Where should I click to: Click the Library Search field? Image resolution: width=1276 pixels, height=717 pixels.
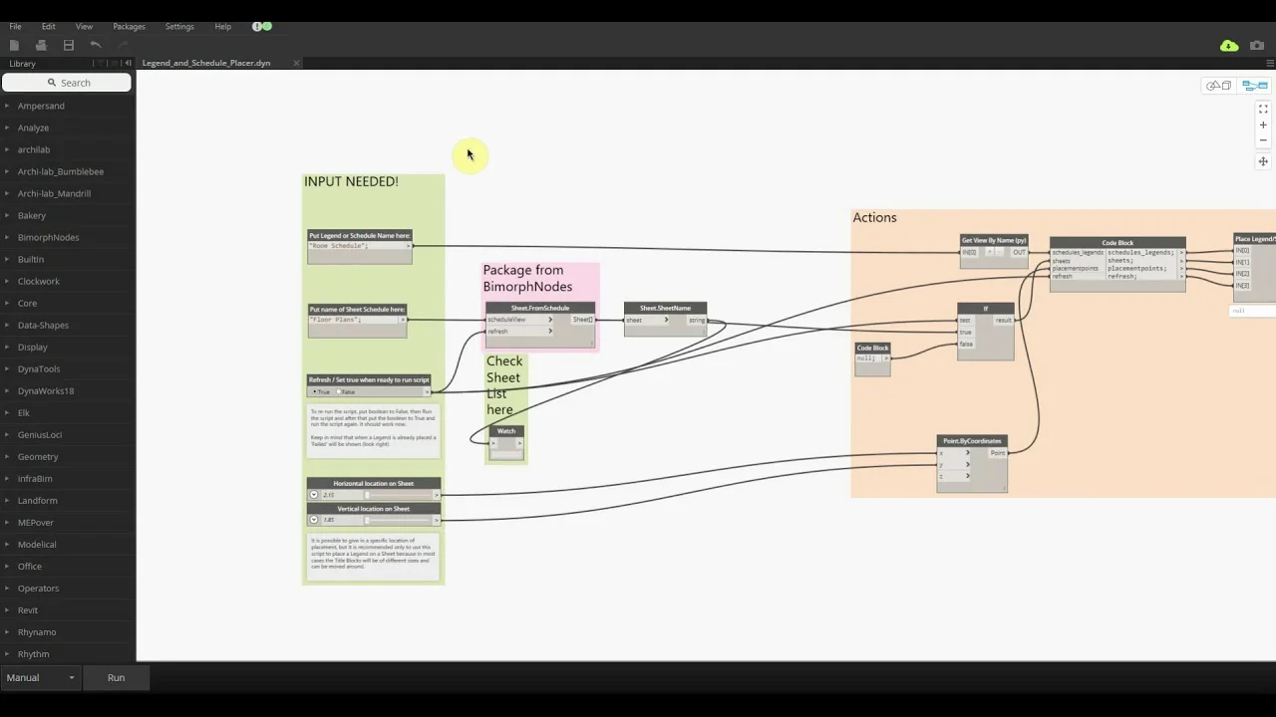click(x=67, y=83)
